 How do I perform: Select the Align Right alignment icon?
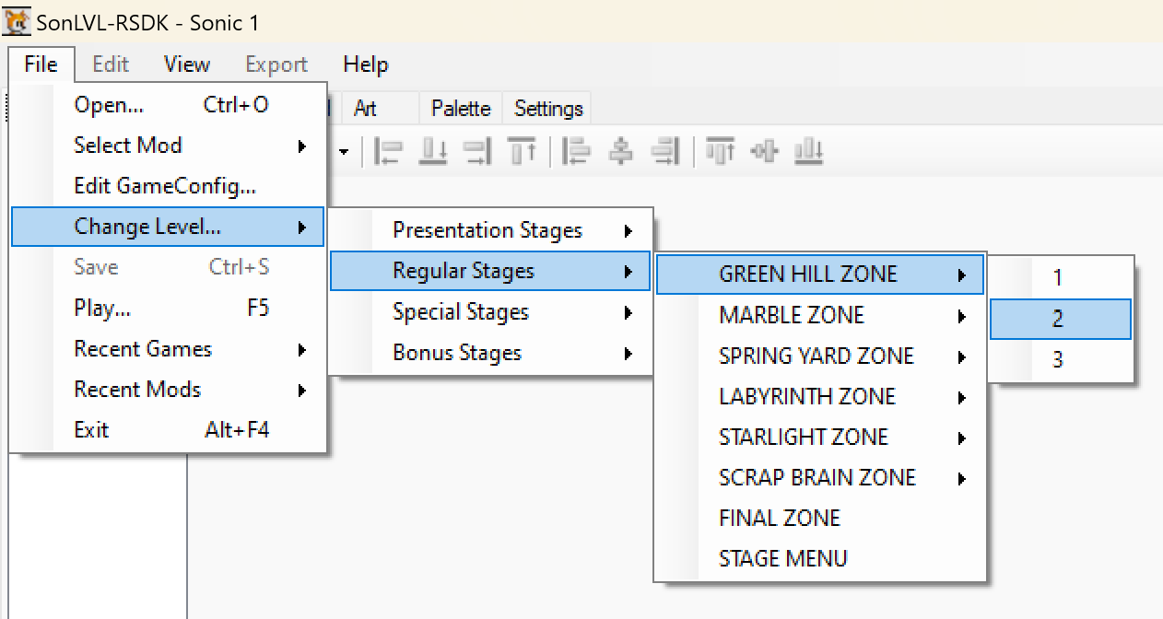476,151
